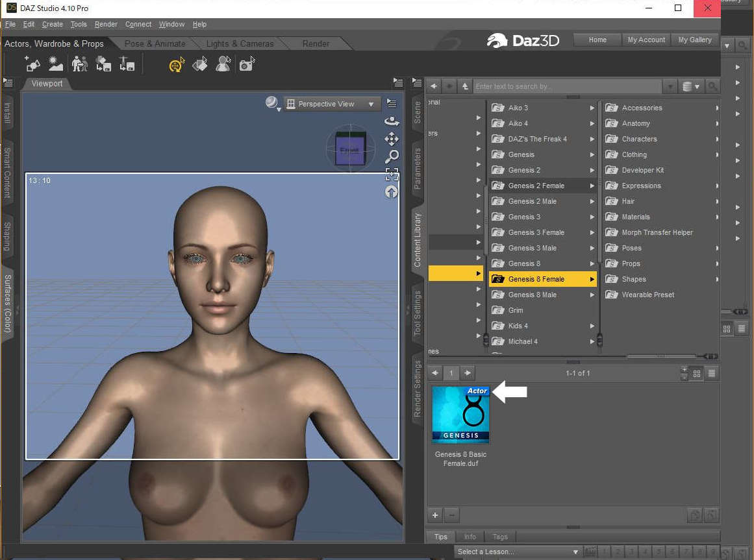Expand the DAZ's The Freak 4 folder arrow
The height and width of the screenshot is (560, 754).
pos(592,140)
